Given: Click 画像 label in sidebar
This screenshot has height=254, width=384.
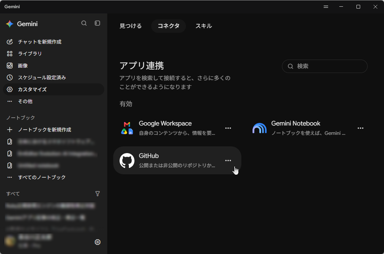Looking at the screenshot, I should (23, 66).
